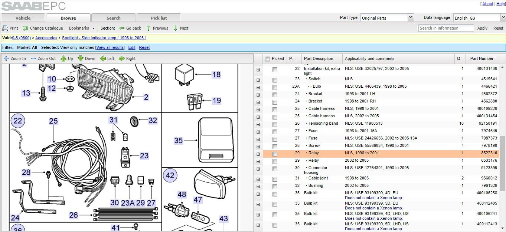
Task: Click the Search in information field
Action: (x=446, y=28)
